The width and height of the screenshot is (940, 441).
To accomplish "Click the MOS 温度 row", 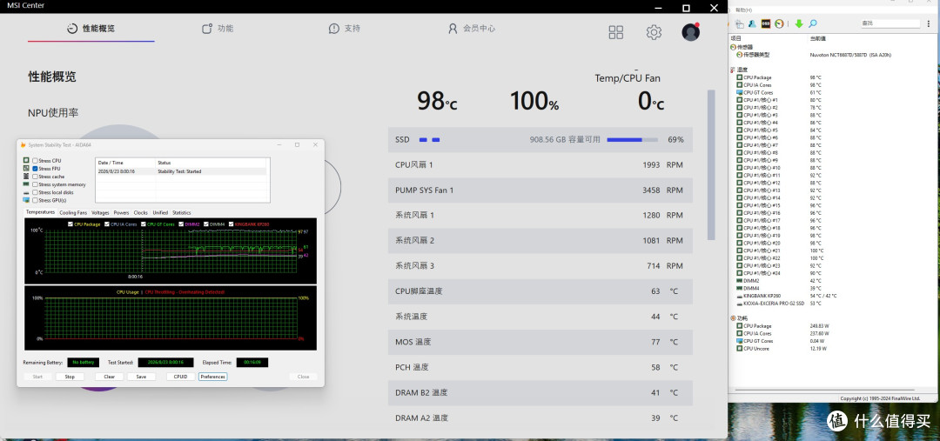I will point(540,342).
